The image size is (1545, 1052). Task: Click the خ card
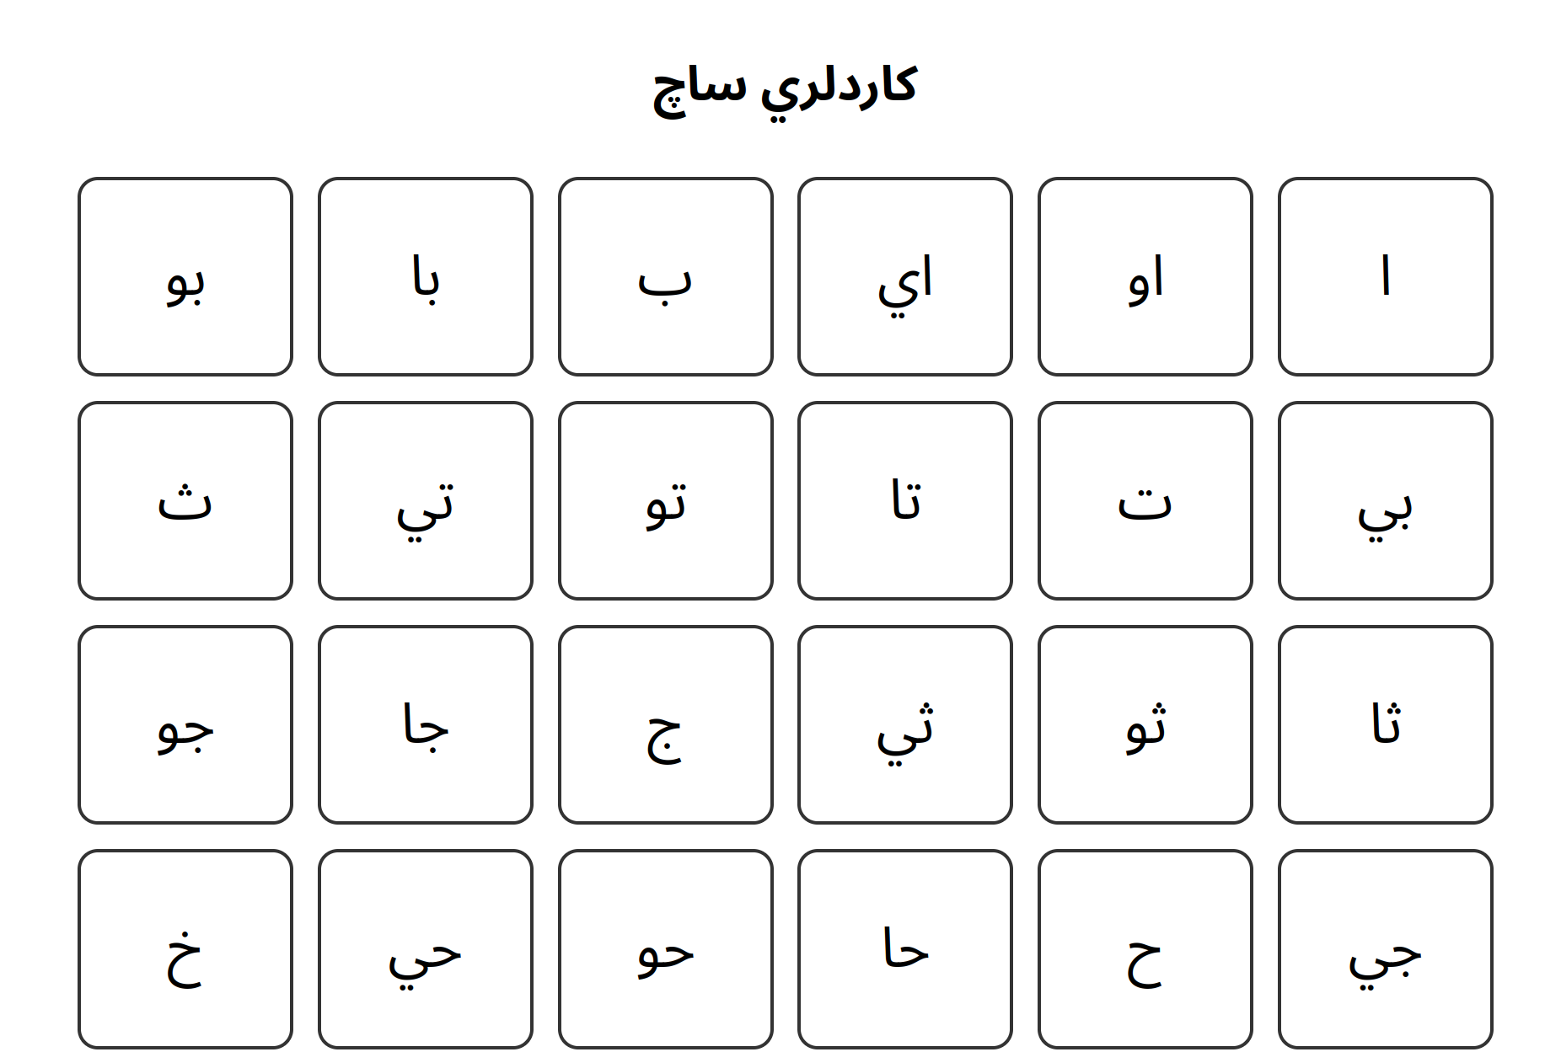[x=185, y=948]
